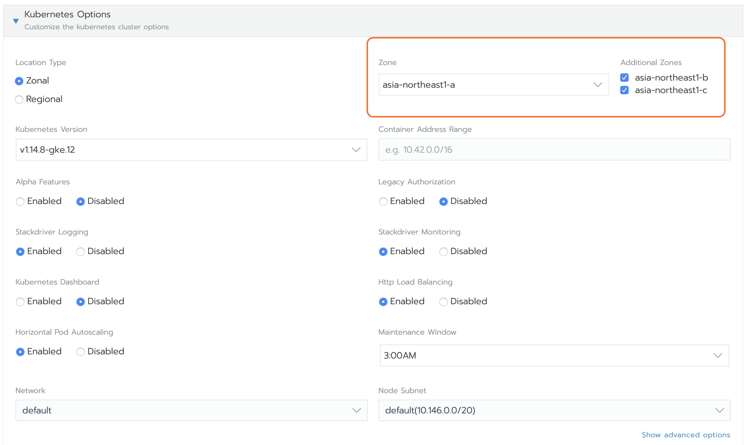The height and width of the screenshot is (445, 745).
Task: Click the Container Address Range field
Action: [x=554, y=150]
